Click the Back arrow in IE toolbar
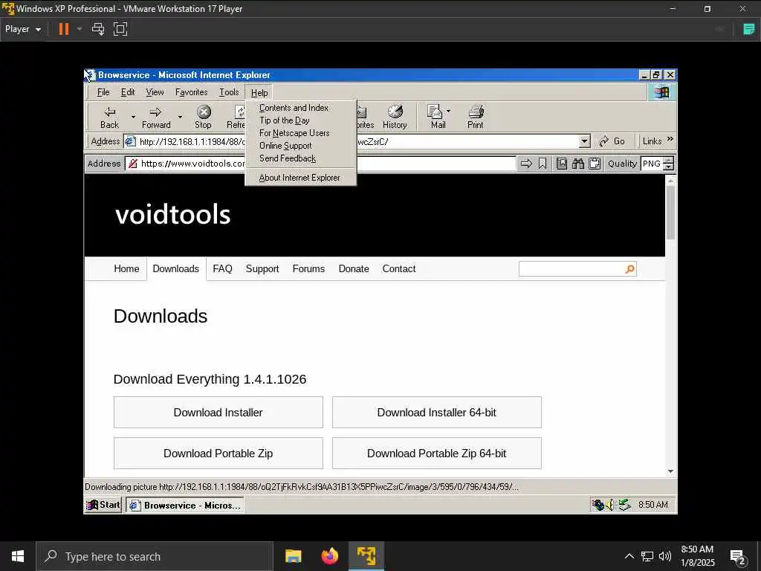The width and height of the screenshot is (761, 571). pos(110,113)
